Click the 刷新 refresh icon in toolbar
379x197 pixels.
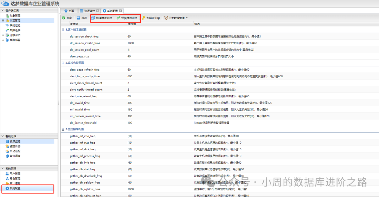point(64,18)
